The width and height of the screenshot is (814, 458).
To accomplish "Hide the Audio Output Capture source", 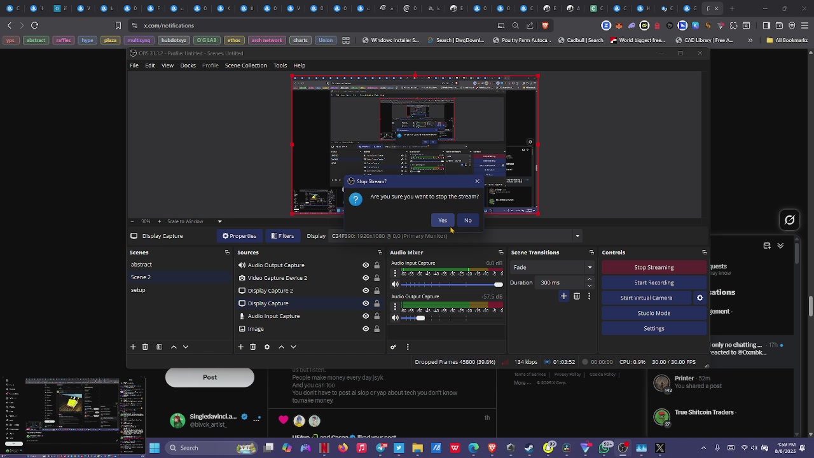I will pyautogui.click(x=366, y=265).
